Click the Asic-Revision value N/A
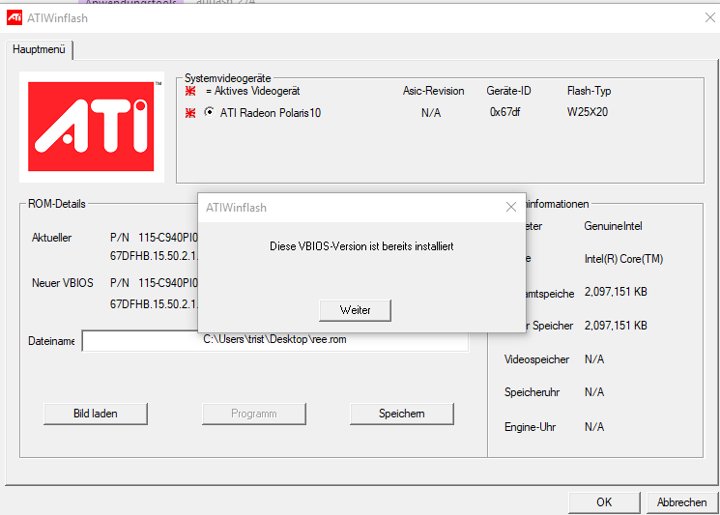720x515 pixels. 431,112
